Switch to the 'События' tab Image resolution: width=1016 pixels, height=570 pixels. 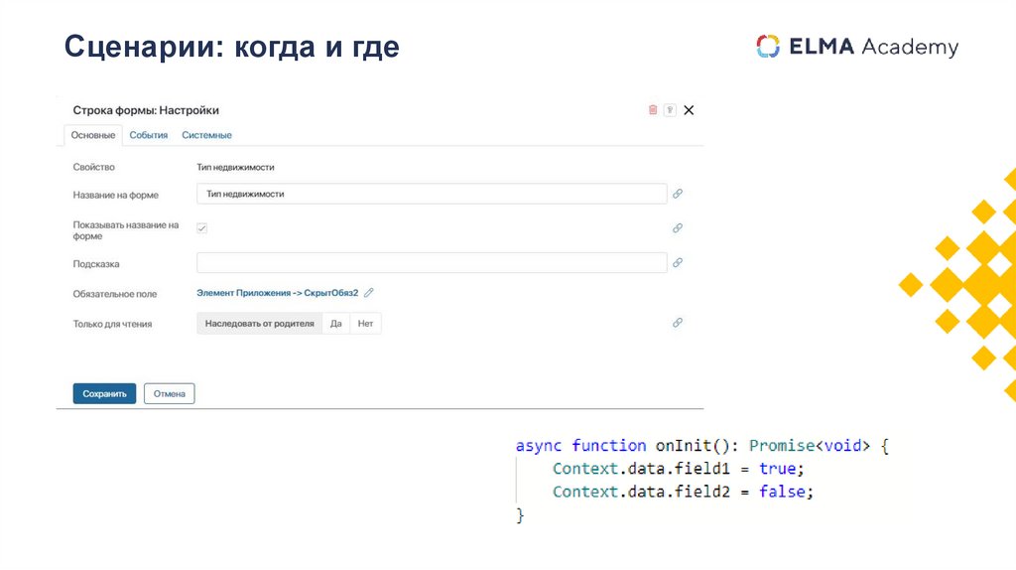pos(149,135)
